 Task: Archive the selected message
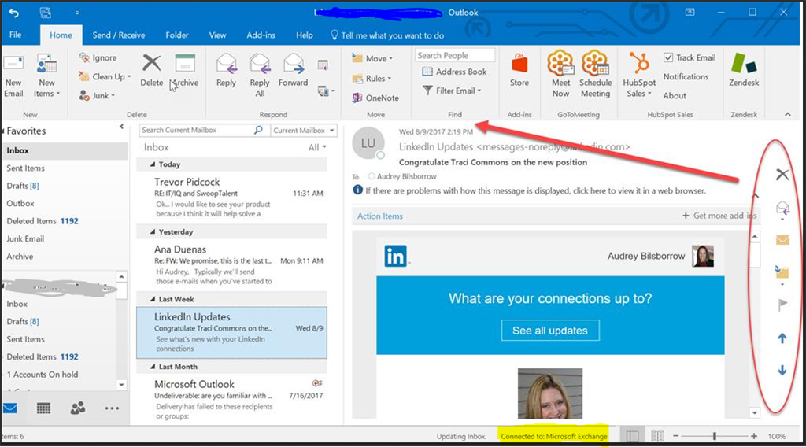pyautogui.click(x=185, y=70)
